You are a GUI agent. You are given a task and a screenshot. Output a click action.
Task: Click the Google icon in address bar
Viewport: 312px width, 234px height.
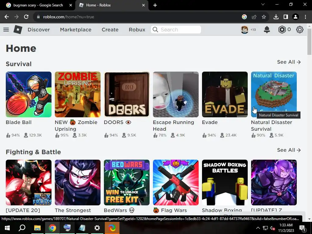[x=244, y=17]
